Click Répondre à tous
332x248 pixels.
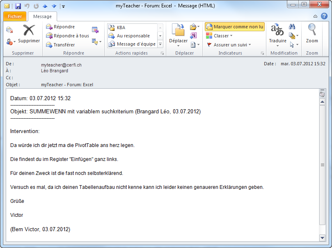click(67, 36)
